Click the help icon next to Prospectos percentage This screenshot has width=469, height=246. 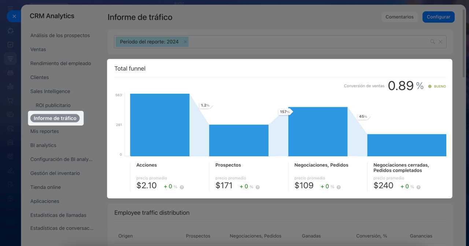click(x=258, y=187)
